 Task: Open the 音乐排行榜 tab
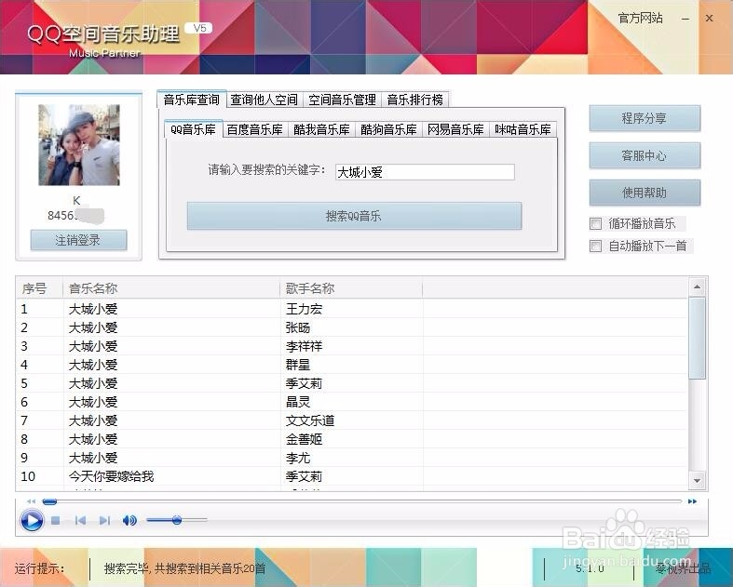415,100
